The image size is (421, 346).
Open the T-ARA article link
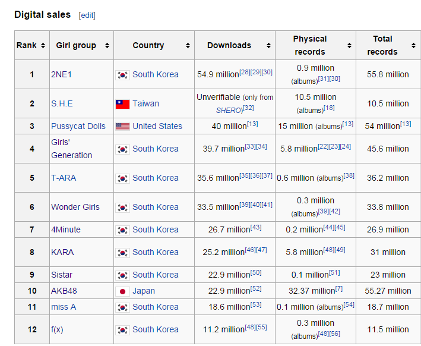coord(64,178)
